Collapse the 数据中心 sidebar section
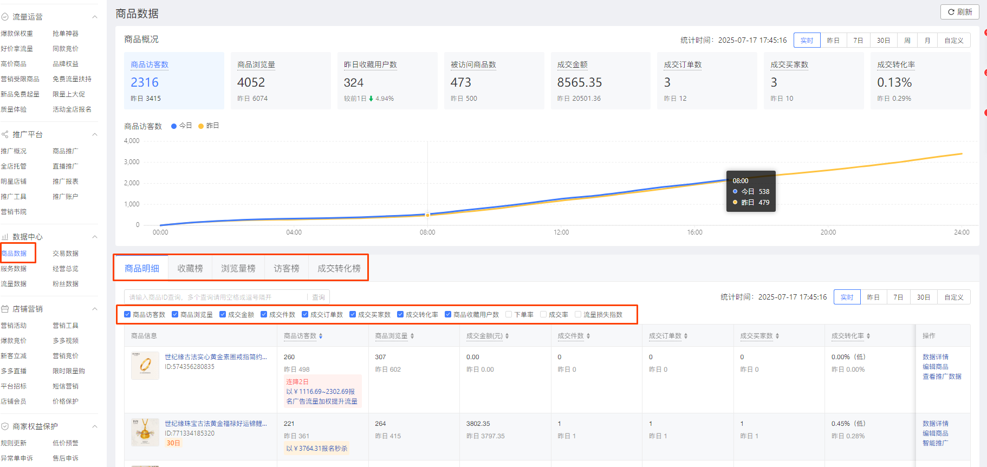Screen dimensions: 987x467 point(95,237)
